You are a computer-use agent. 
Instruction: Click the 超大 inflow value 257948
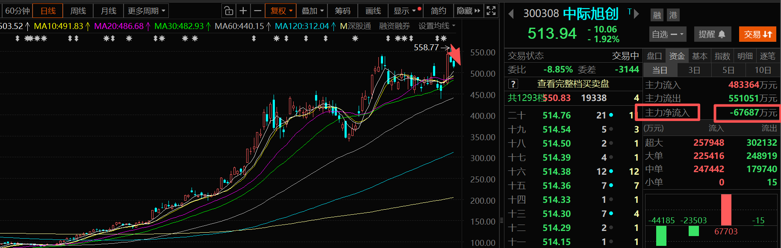(708, 143)
